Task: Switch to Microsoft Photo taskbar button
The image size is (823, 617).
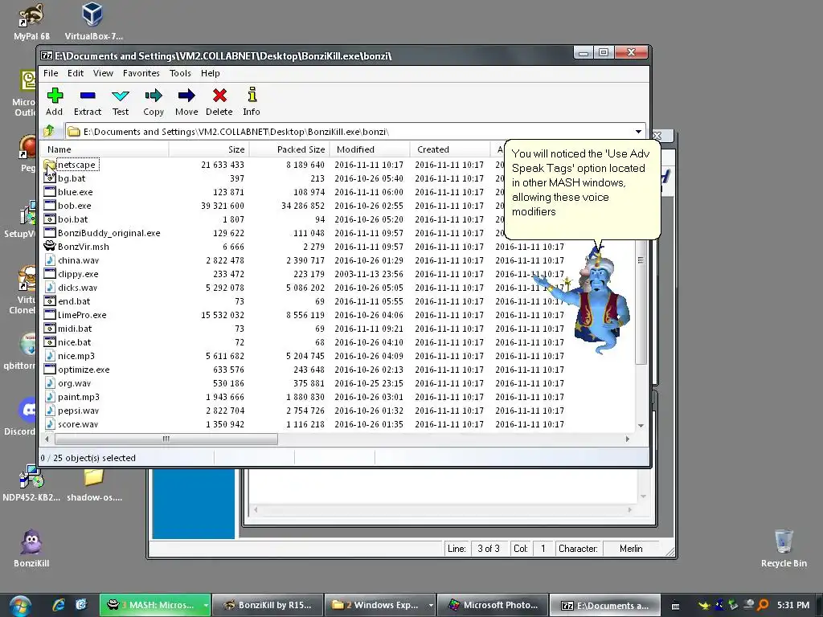Action: click(x=493, y=605)
